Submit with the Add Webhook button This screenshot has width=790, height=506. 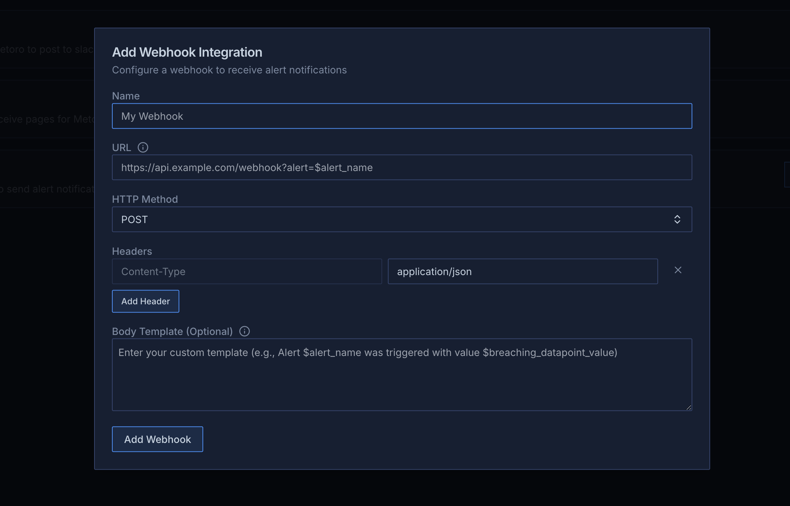point(158,439)
